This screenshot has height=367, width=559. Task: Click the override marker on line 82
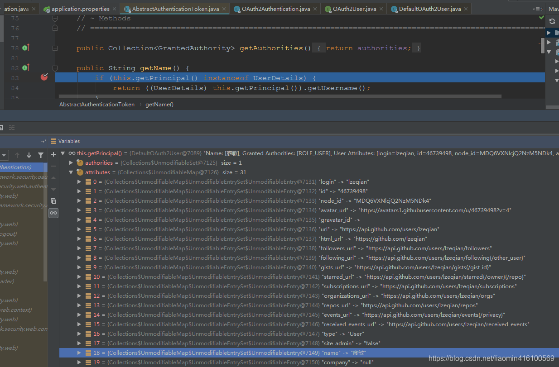click(x=26, y=67)
